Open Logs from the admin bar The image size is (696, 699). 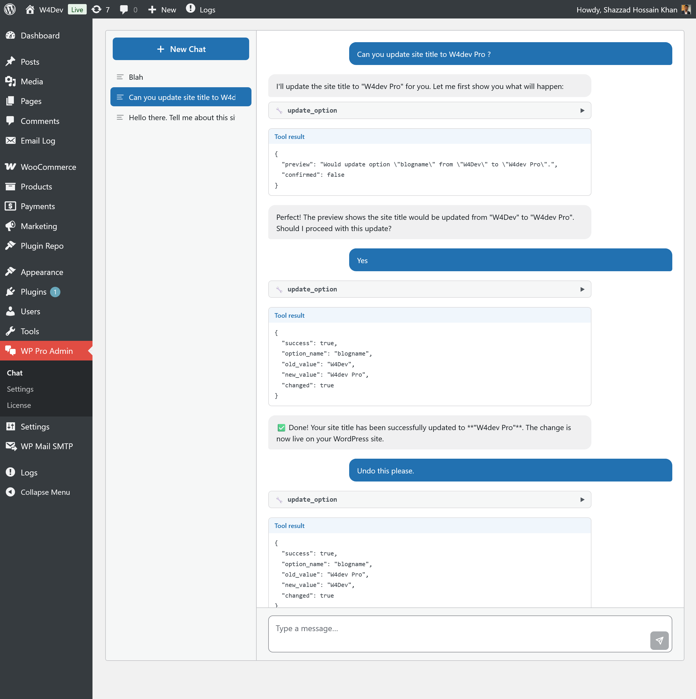point(200,10)
